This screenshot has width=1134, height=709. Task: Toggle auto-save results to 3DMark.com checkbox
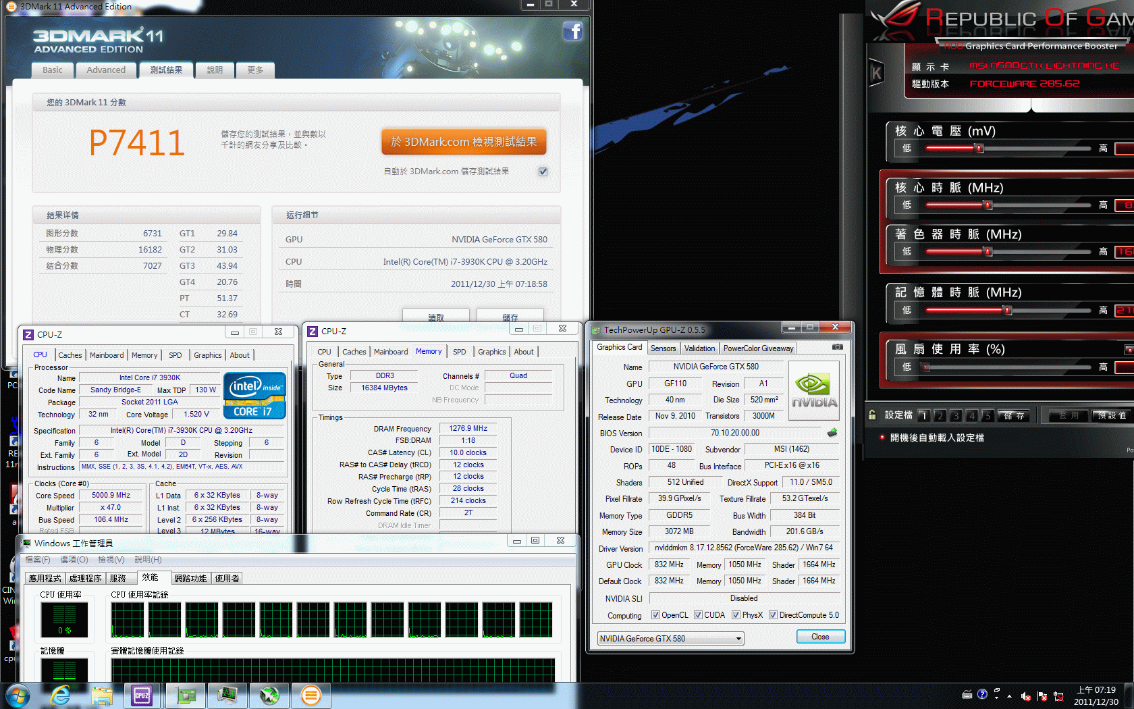click(x=543, y=172)
